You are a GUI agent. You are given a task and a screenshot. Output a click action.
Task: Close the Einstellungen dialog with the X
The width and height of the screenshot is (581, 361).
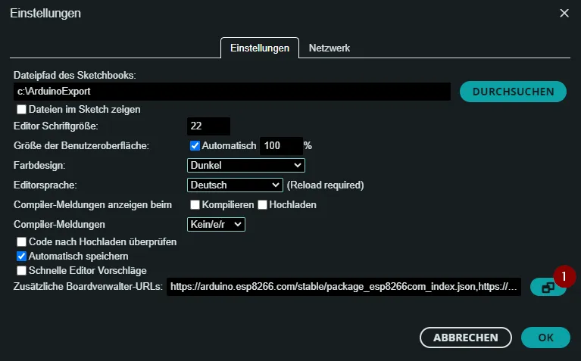(564, 13)
